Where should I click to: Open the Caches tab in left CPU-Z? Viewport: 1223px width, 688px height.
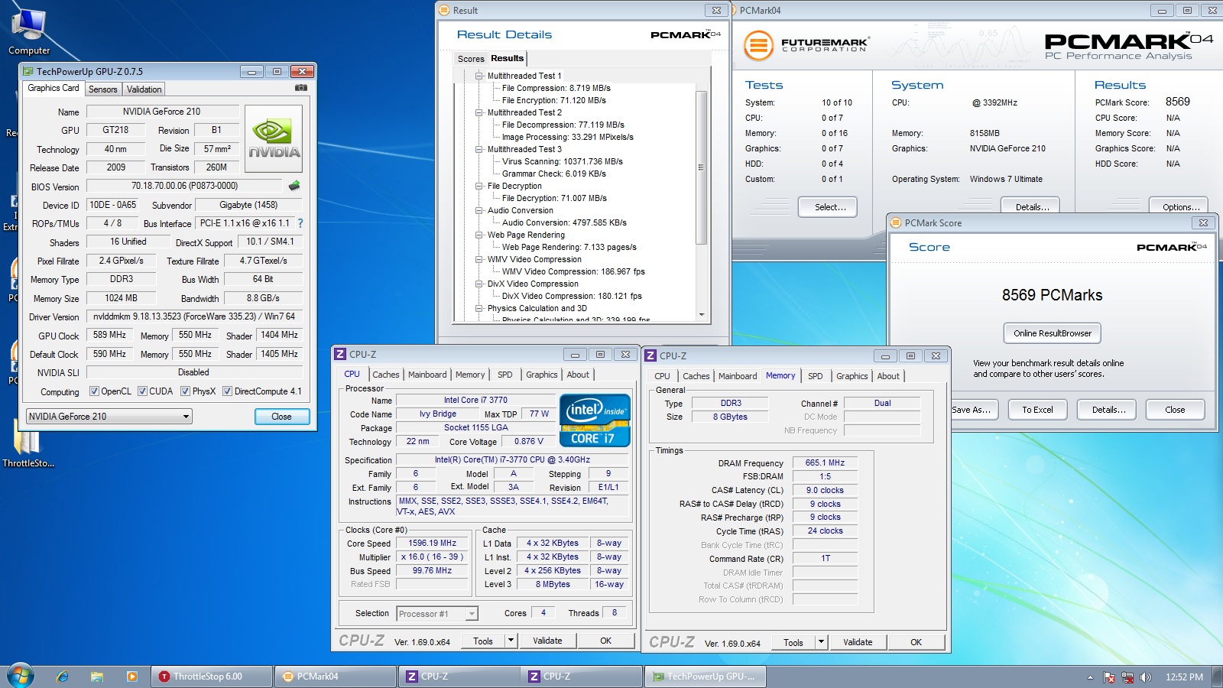(x=385, y=375)
